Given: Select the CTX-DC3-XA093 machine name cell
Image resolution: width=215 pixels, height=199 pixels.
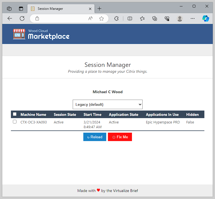Looking at the screenshot, I should (x=34, y=122).
